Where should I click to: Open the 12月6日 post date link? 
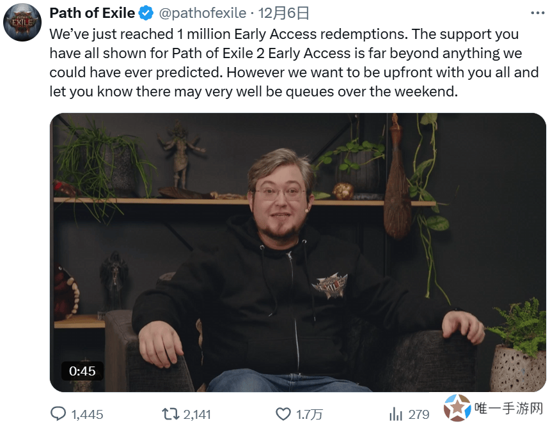click(283, 13)
